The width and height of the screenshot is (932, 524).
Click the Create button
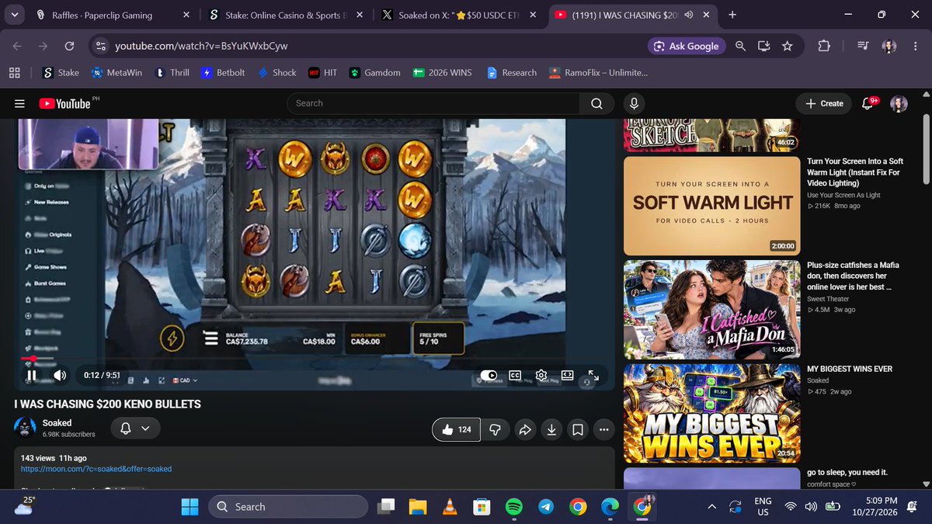coord(824,103)
